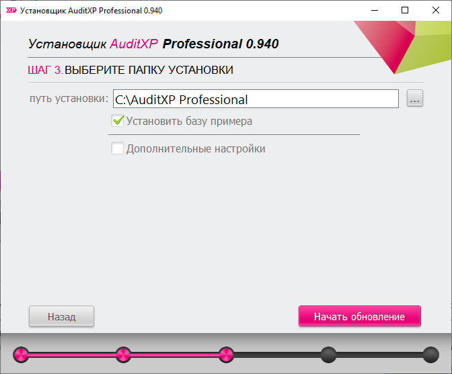
Task: Select the fourth step progress marker
Action: click(x=329, y=355)
